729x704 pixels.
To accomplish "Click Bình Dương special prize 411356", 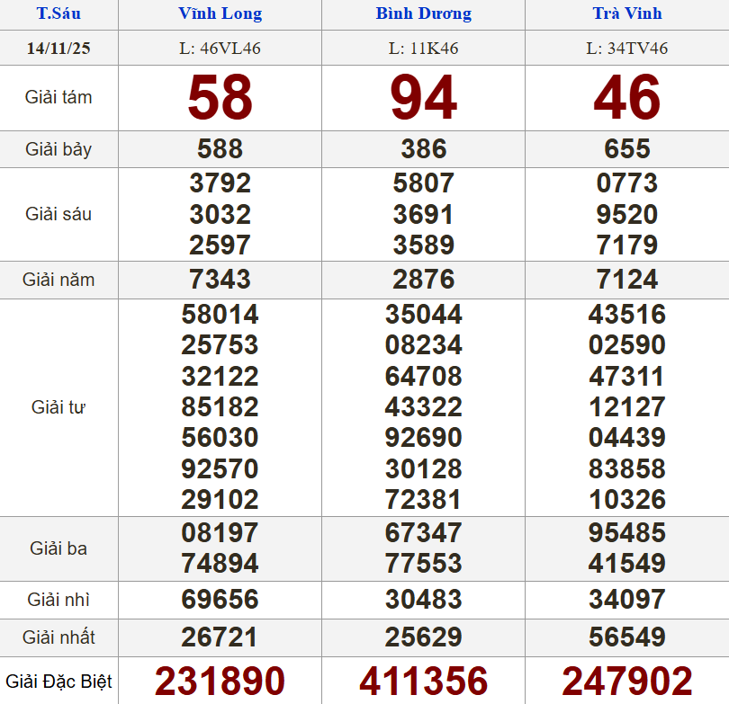I will [x=423, y=682].
